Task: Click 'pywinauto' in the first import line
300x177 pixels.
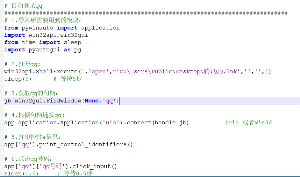Action: (x=37, y=28)
